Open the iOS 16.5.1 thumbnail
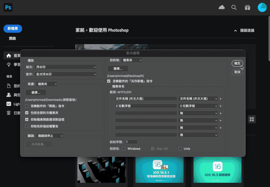 [x=160, y=170]
